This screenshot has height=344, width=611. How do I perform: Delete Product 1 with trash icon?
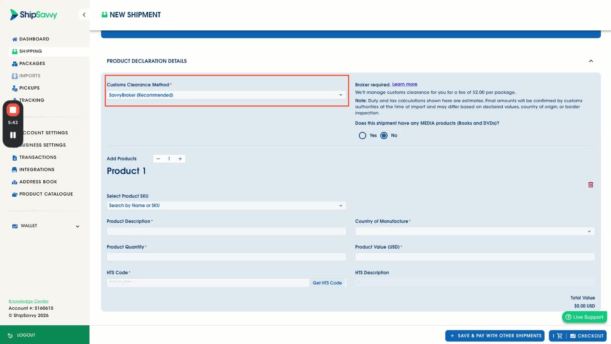point(590,184)
